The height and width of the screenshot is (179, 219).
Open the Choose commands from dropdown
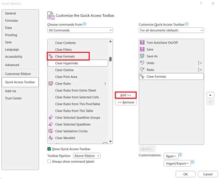coord(80,30)
